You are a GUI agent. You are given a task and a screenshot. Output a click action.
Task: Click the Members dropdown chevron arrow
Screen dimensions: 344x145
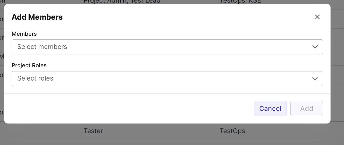[x=315, y=47]
